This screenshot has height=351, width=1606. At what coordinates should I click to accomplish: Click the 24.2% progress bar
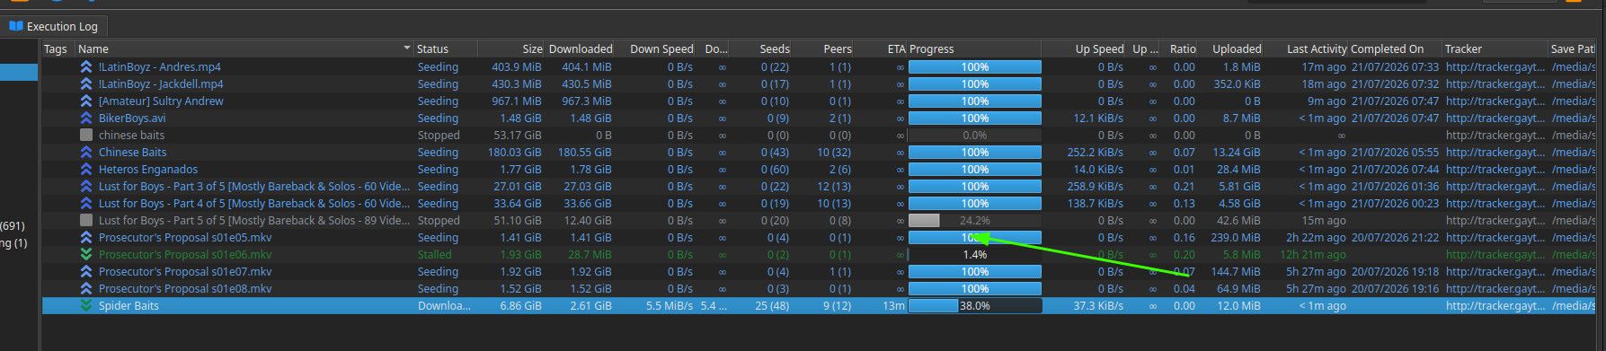coord(975,220)
